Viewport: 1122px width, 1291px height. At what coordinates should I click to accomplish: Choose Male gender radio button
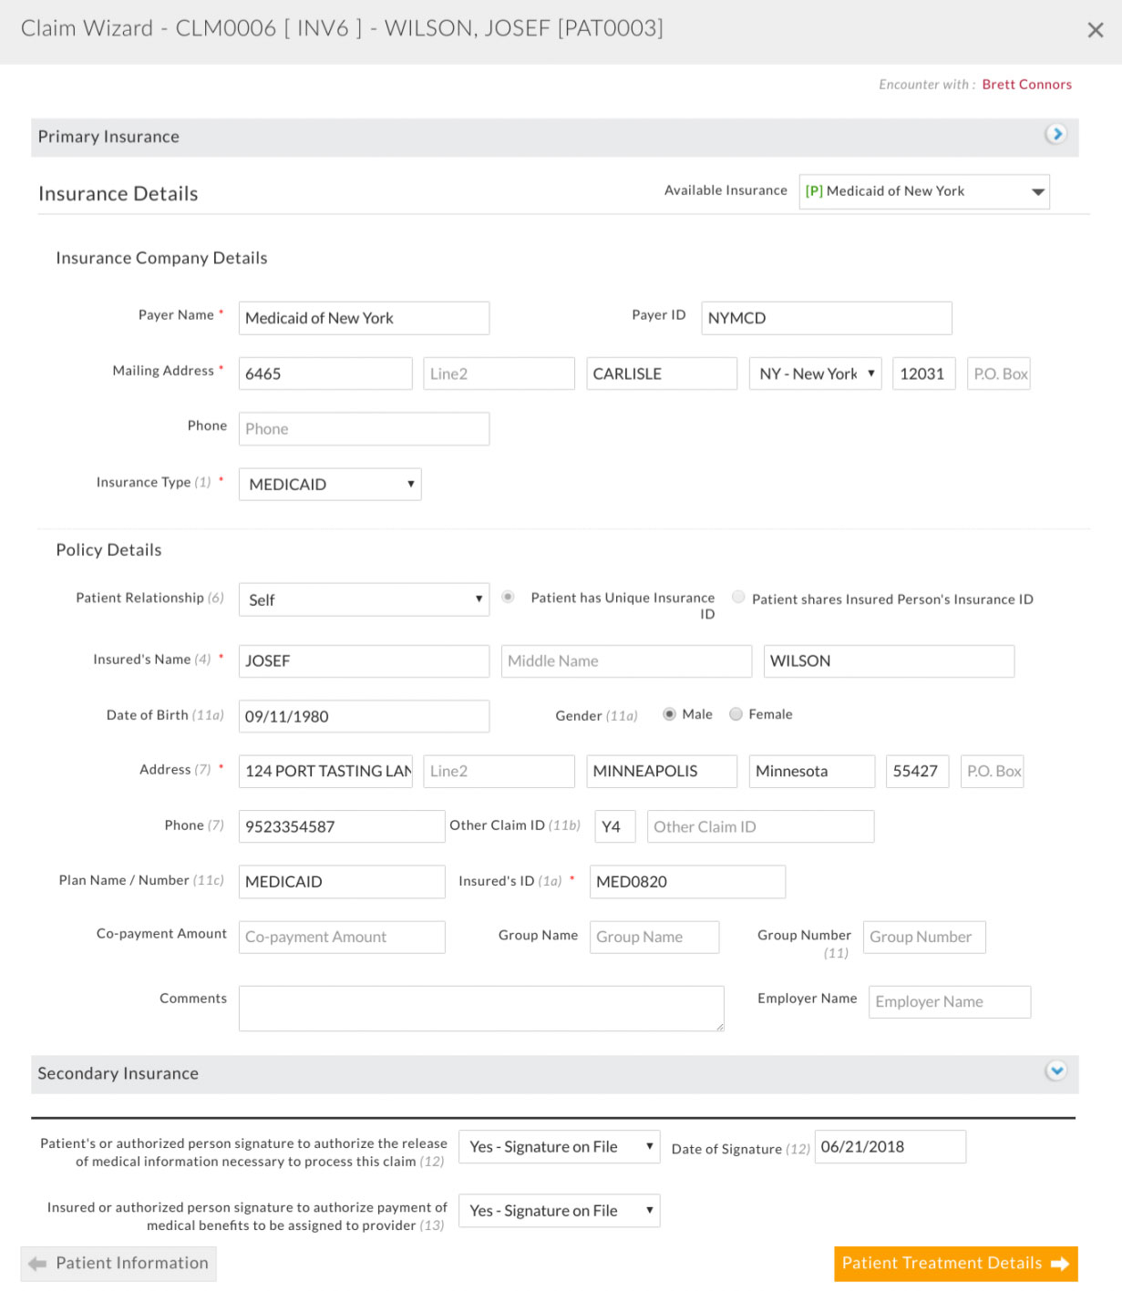(x=670, y=714)
